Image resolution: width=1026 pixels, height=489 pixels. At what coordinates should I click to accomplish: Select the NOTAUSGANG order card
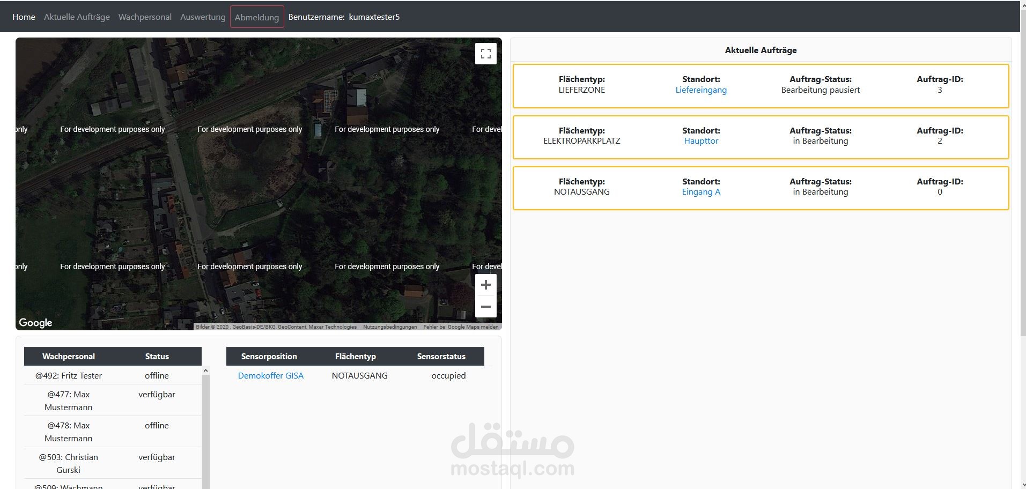click(x=761, y=188)
